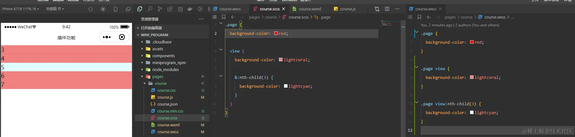575x137 pixels.
Task: Open the editor more actions ellipsis
Action: 397,9
